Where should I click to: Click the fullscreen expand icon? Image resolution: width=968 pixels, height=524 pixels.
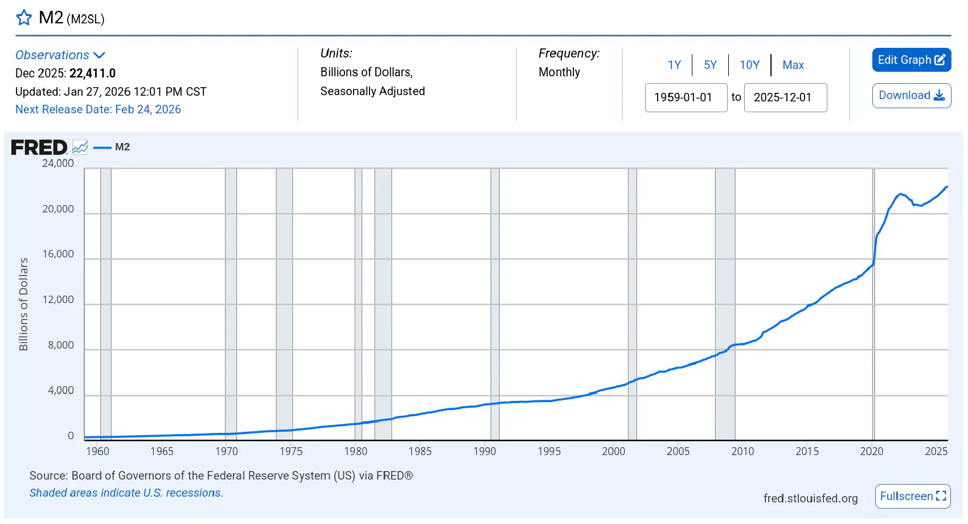pyautogui.click(x=941, y=496)
